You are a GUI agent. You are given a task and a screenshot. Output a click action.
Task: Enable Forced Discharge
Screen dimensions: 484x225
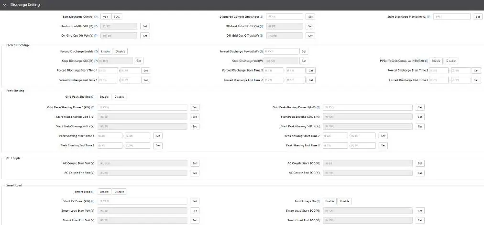[105, 51]
